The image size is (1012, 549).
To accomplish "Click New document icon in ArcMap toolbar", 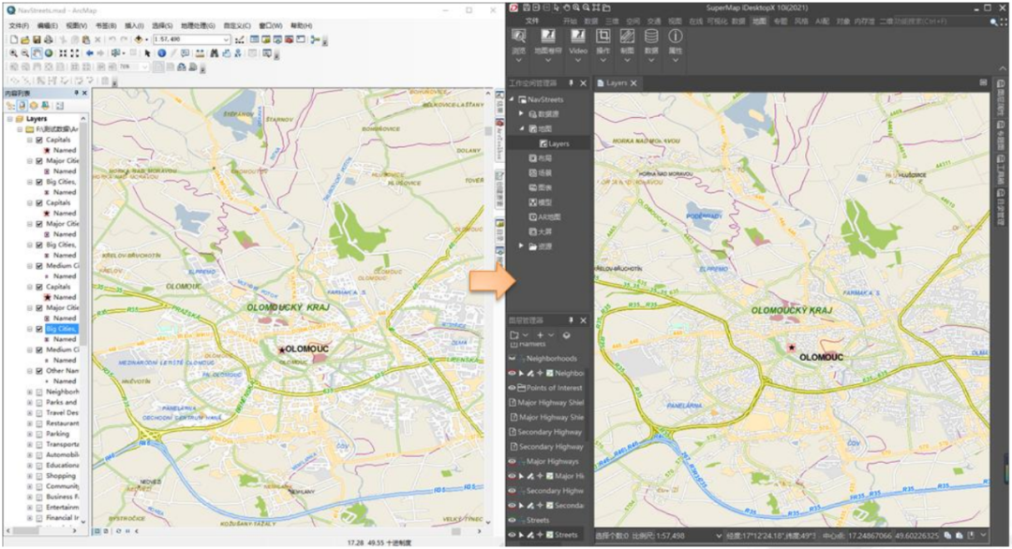I will (x=13, y=39).
